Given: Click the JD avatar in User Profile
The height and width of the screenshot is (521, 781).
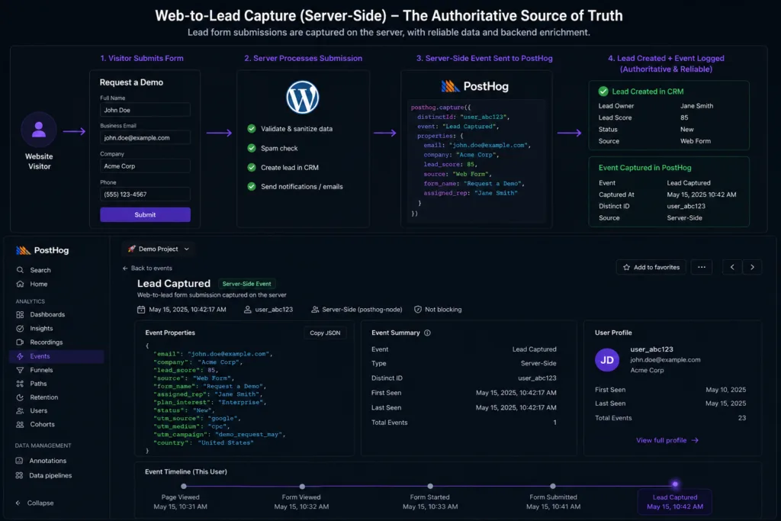Looking at the screenshot, I should pyautogui.click(x=607, y=359).
